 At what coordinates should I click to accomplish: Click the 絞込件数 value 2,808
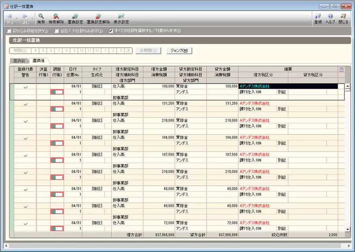tap(333, 235)
